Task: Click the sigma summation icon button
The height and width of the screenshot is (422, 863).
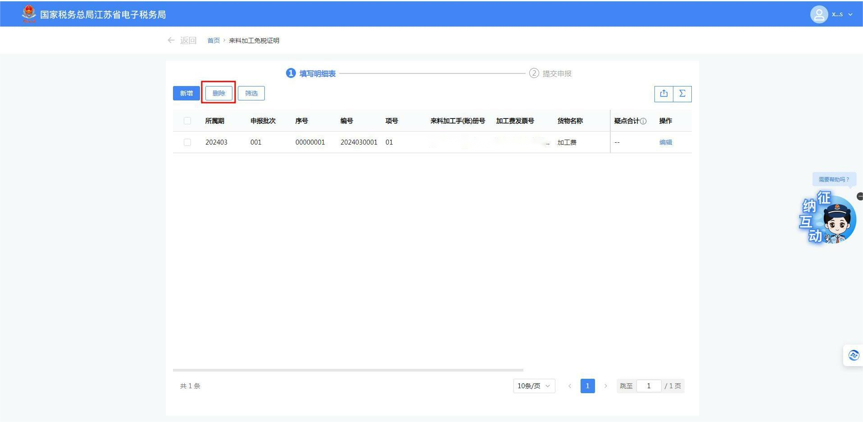Action: [682, 94]
